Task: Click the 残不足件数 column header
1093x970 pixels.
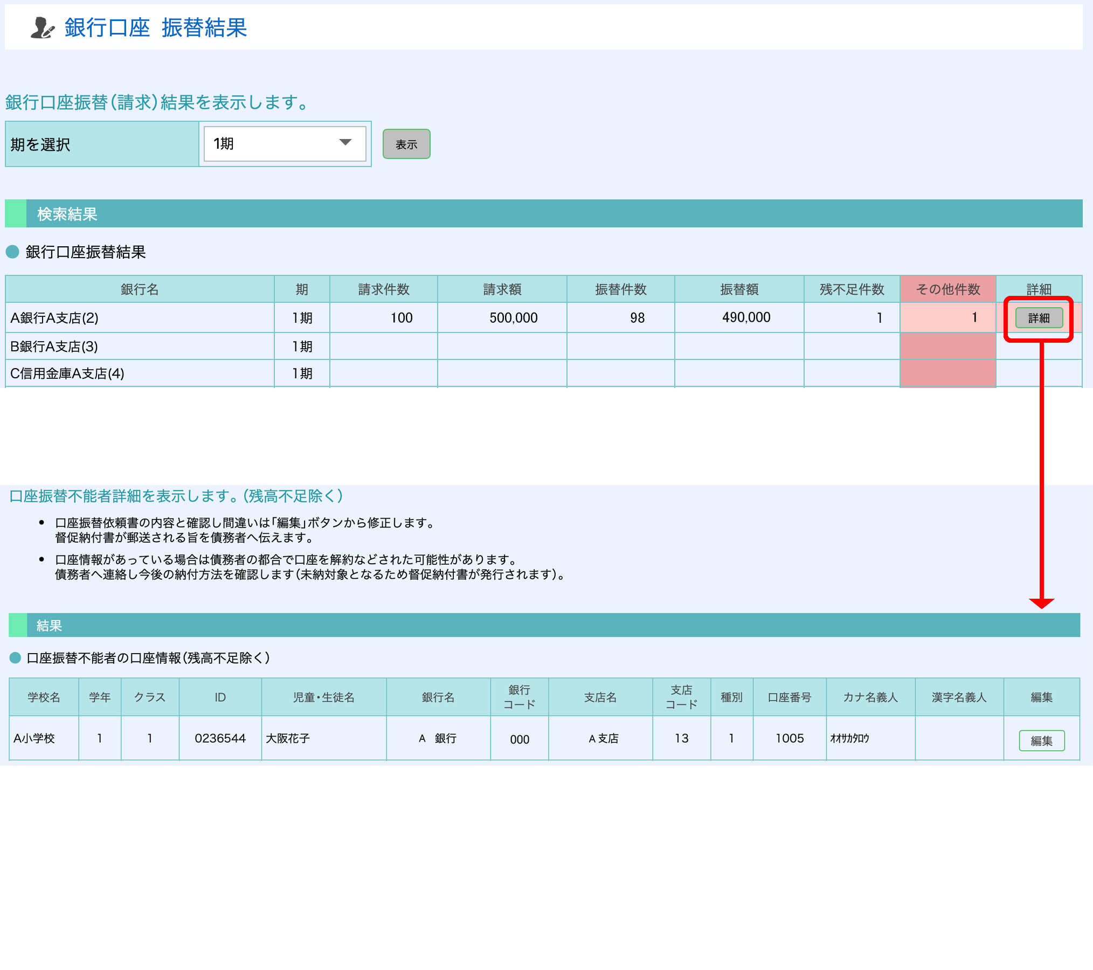Action: [x=852, y=289]
